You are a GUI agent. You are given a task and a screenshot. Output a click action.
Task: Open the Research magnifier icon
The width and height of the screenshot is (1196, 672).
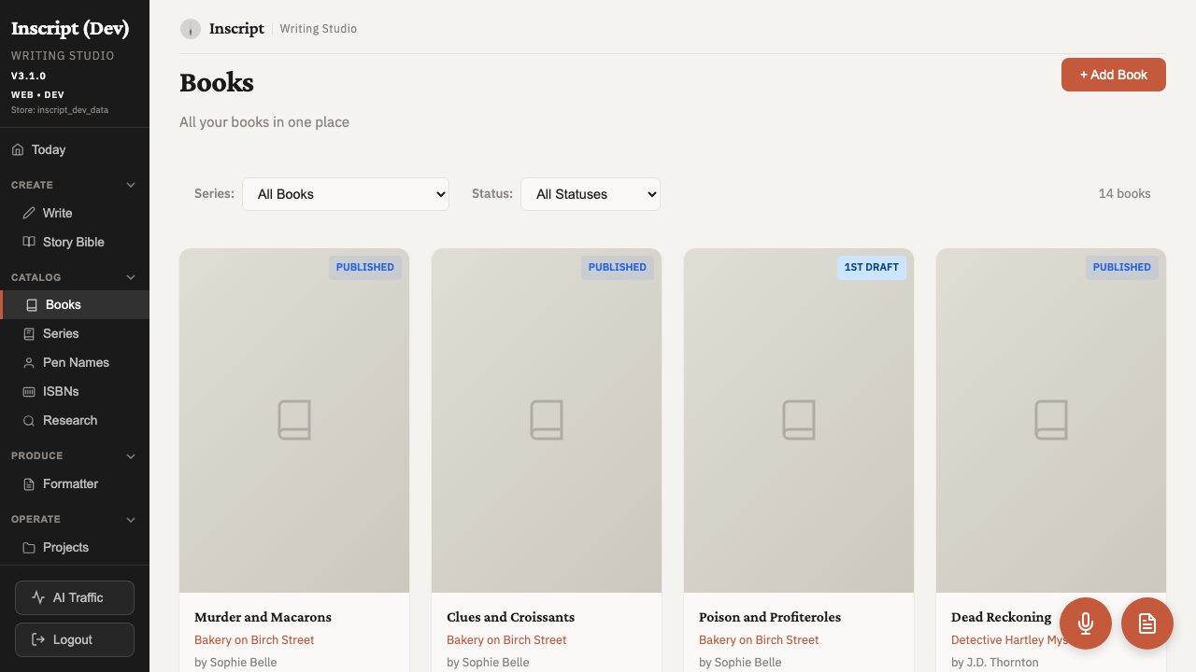[x=29, y=420]
